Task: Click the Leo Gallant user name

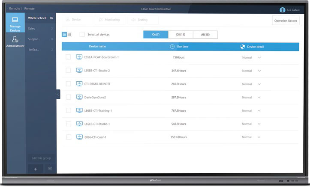Action: click(x=293, y=10)
